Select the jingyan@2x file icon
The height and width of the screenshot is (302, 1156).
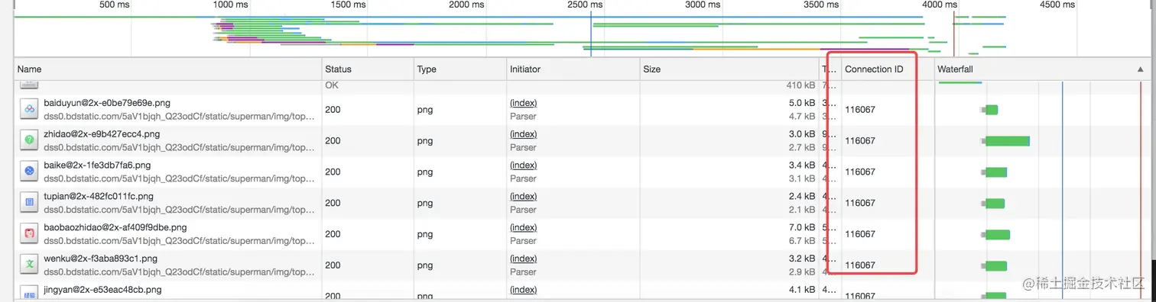(x=29, y=294)
